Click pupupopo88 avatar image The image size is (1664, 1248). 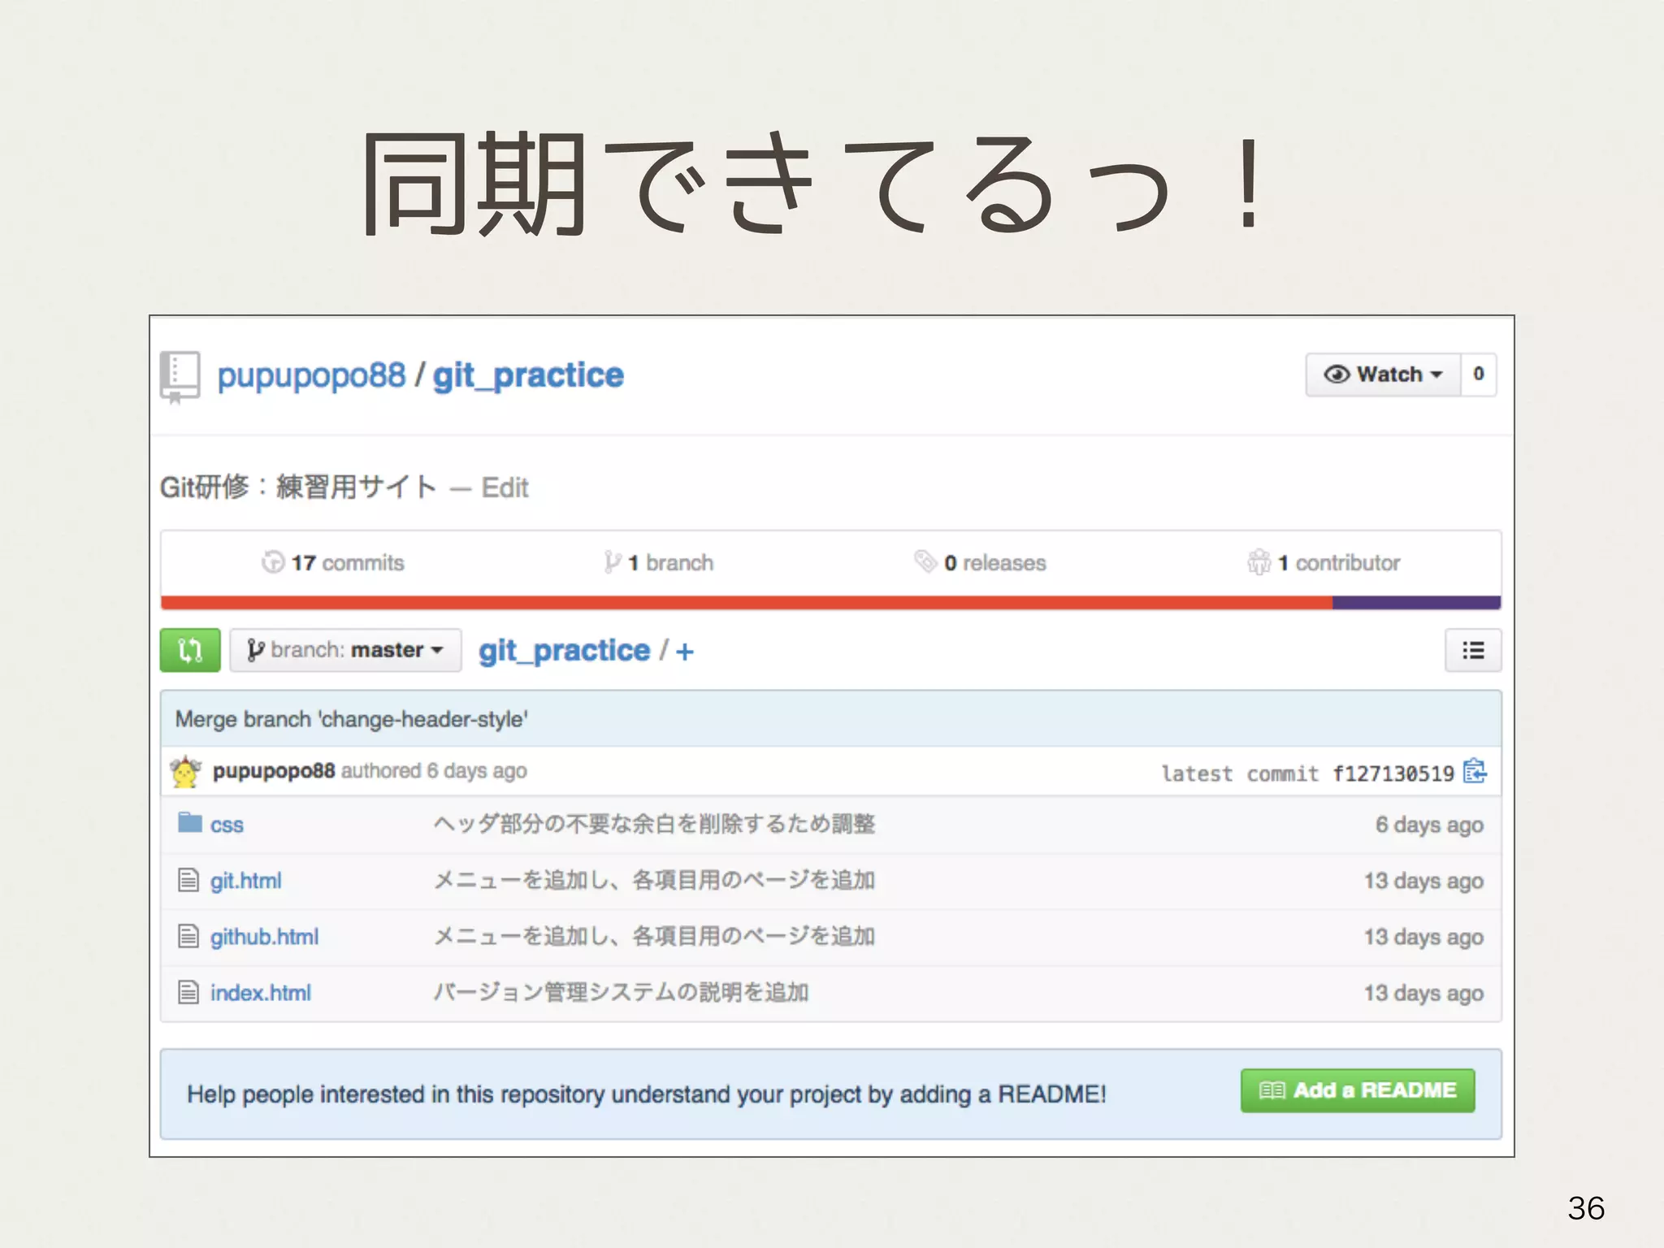185,771
